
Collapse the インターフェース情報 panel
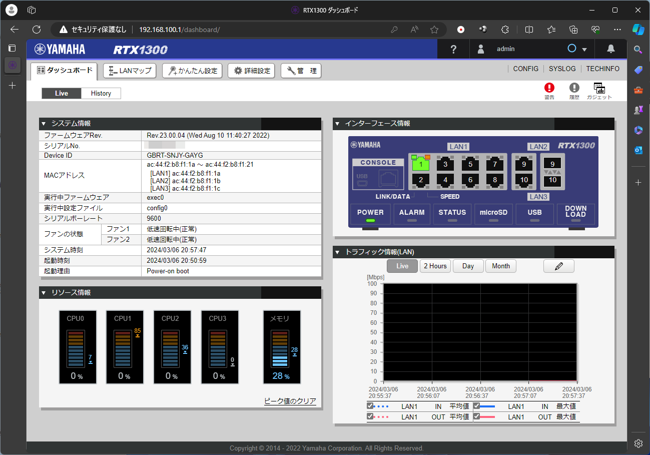pyautogui.click(x=337, y=123)
